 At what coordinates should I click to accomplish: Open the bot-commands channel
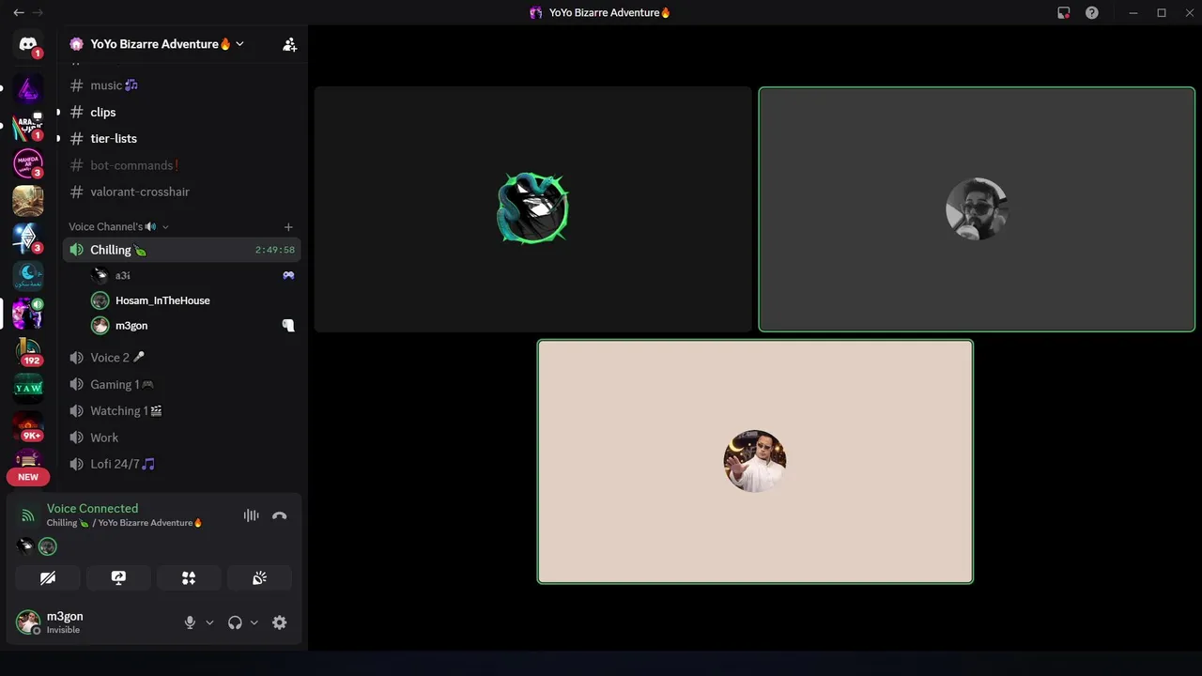[x=182, y=165]
